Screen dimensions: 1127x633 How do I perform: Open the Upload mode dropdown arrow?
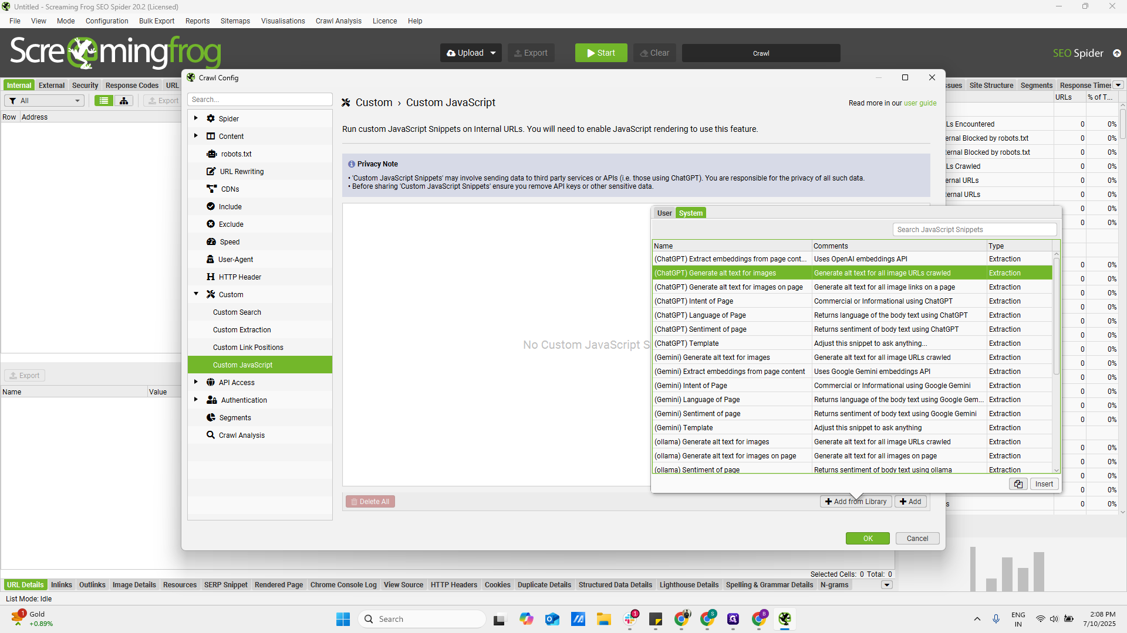click(493, 53)
